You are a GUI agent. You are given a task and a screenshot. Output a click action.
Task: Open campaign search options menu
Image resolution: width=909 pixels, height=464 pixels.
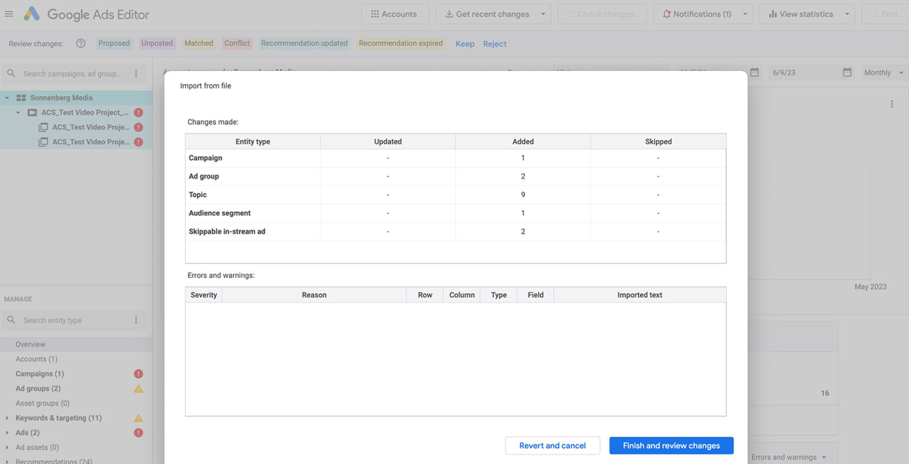point(136,74)
